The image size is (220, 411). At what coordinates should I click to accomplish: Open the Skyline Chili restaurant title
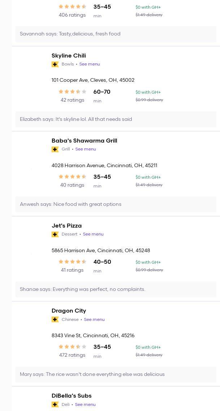[x=69, y=56]
